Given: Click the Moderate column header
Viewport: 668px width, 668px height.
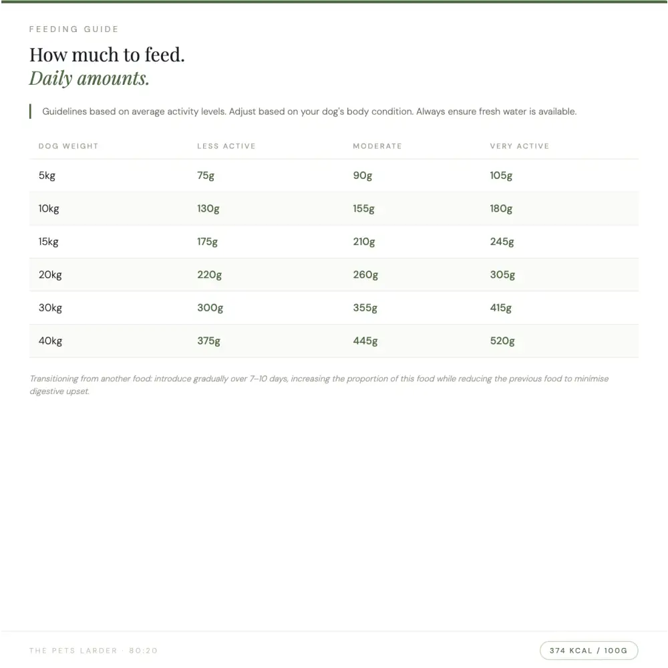Looking at the screenshot, I should (377, 146).
